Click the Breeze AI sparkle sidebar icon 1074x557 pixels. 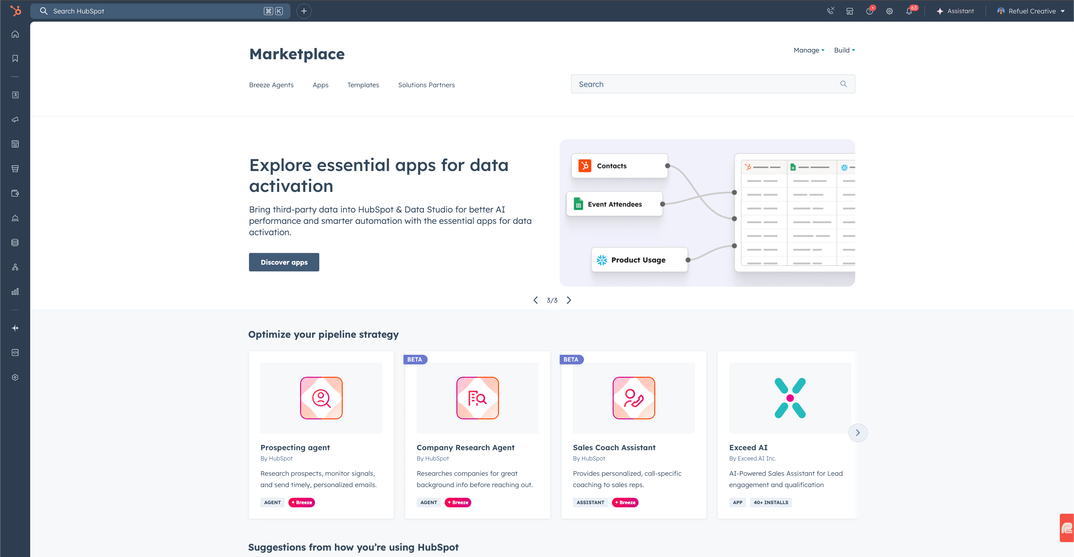(15, 328)
